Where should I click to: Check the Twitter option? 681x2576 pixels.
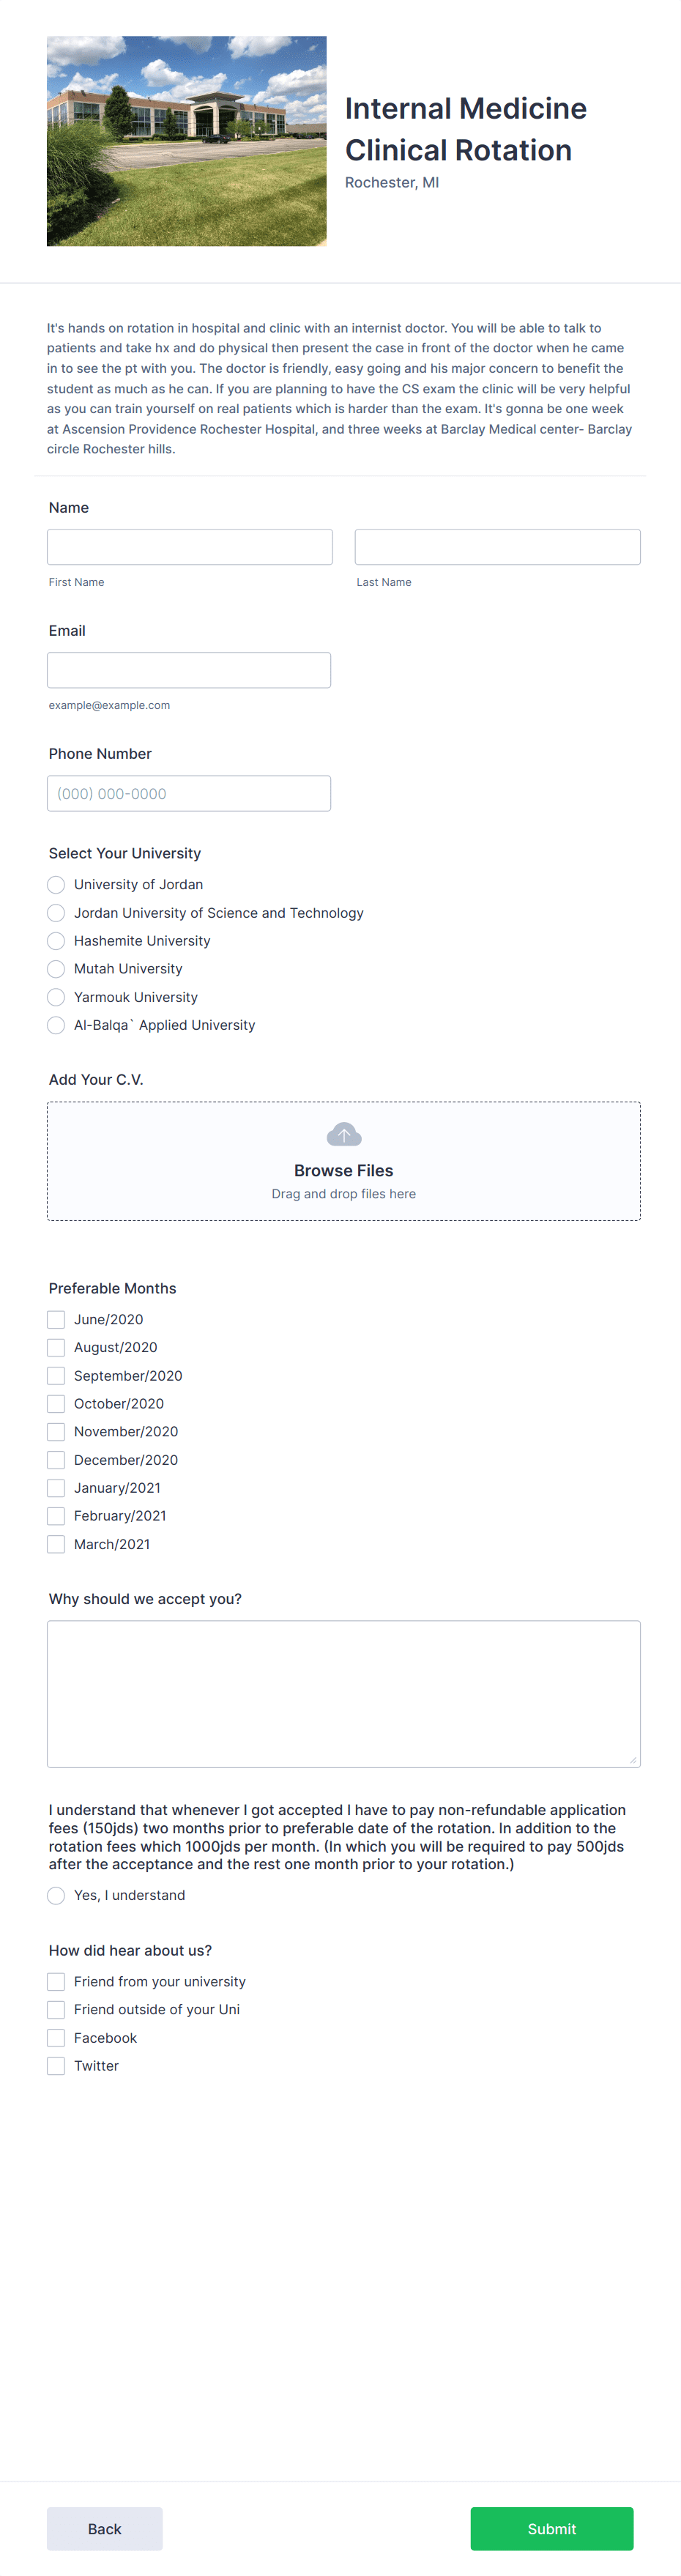point(56,2065)
